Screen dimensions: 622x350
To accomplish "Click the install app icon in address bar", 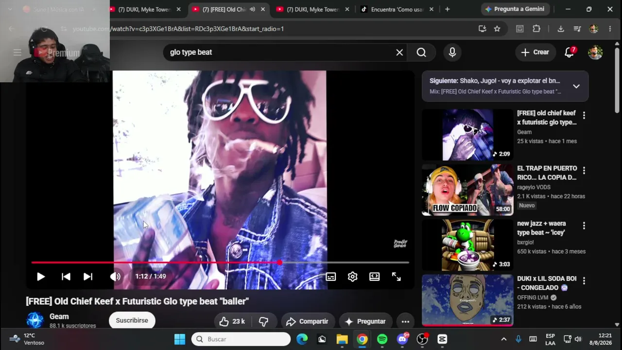I will (x=482, y=29).
